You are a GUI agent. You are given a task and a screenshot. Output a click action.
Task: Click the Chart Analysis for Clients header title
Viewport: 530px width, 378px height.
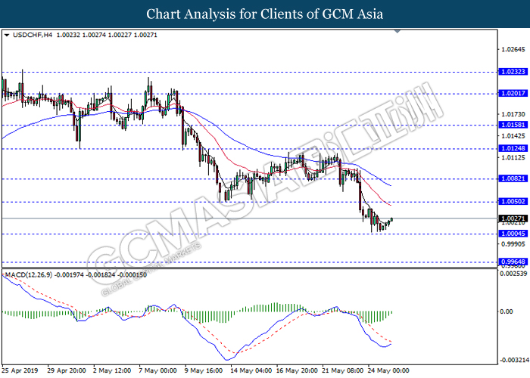(x=265, y=14)
